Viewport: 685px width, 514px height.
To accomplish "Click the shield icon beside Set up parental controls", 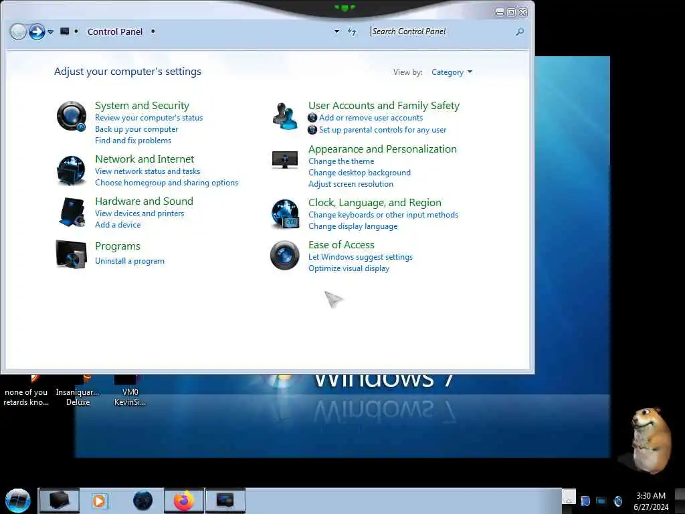I will click(312, 130).
